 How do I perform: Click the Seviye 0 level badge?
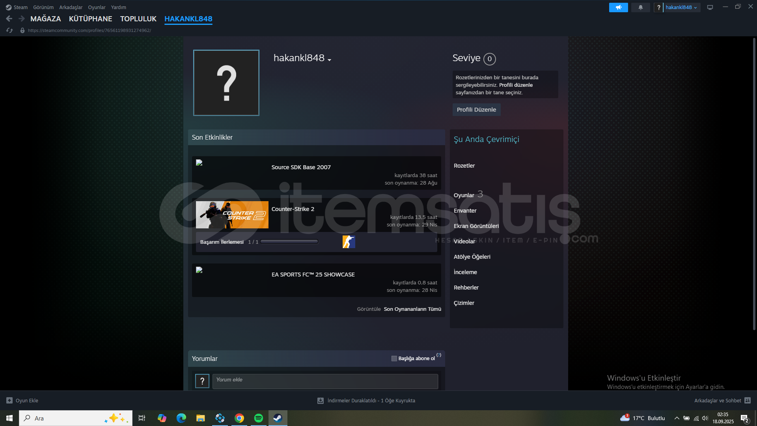tap(490, 59)
